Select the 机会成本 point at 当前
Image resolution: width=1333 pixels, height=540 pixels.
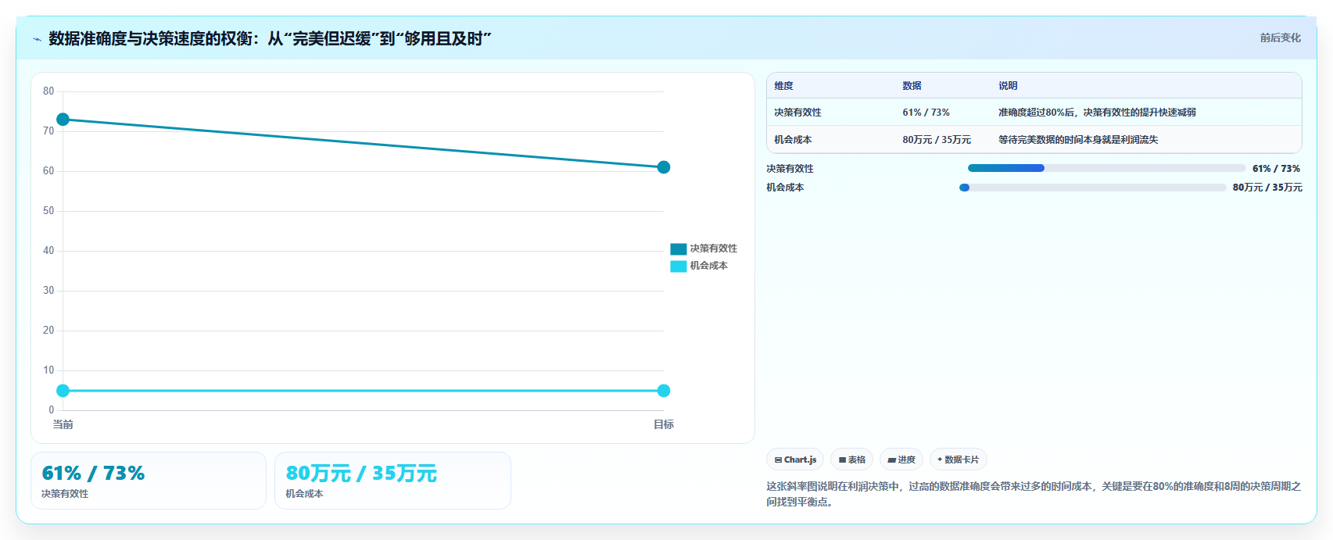(x=63, y=391)
